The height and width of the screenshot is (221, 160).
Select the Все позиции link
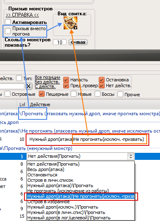click(x=48, y=77)
